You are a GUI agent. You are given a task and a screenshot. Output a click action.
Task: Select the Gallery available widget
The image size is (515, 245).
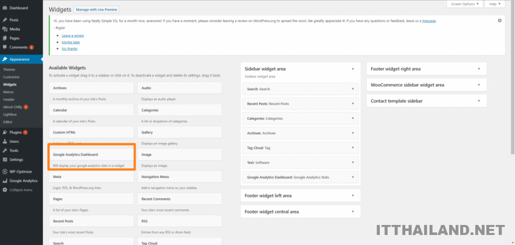[180, 132]
